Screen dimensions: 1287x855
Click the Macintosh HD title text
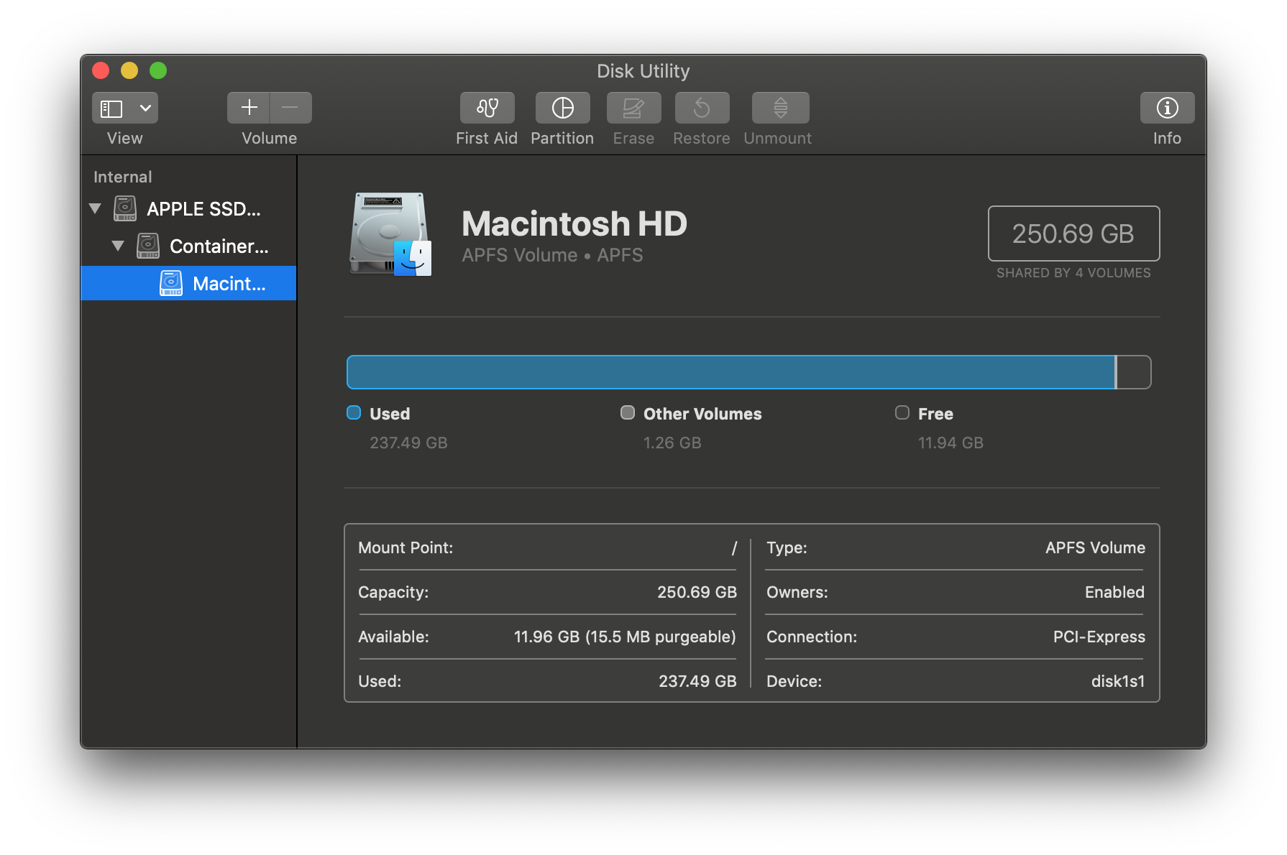pyautogui.click(x=574, y=223)
